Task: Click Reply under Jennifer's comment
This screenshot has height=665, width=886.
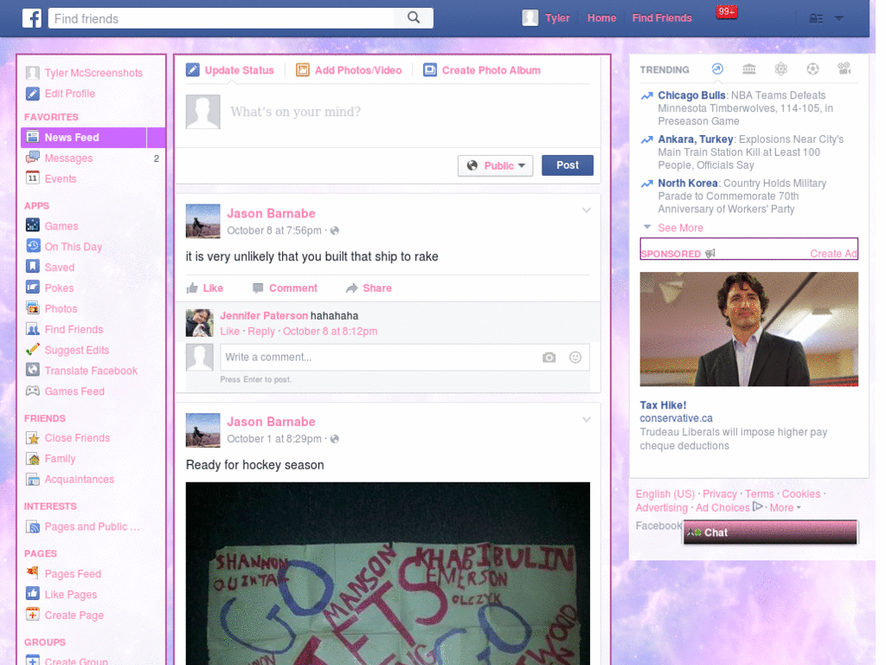Action: (x=261, y=332)
